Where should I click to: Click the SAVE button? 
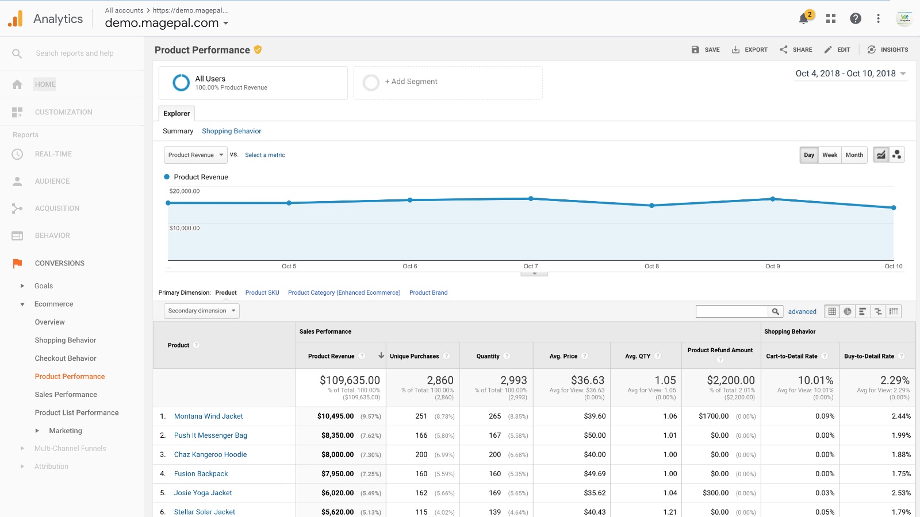tap(706, 50)
